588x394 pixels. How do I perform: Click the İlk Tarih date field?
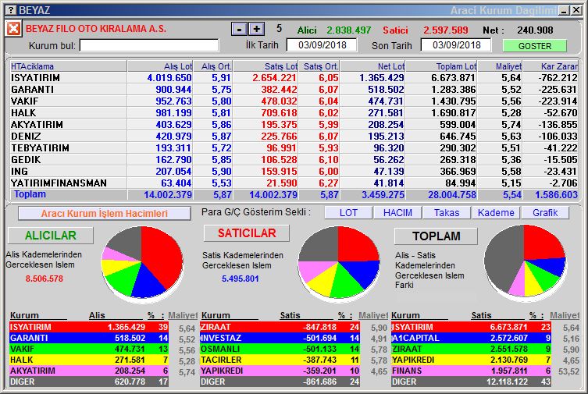(x=322, y=45)
